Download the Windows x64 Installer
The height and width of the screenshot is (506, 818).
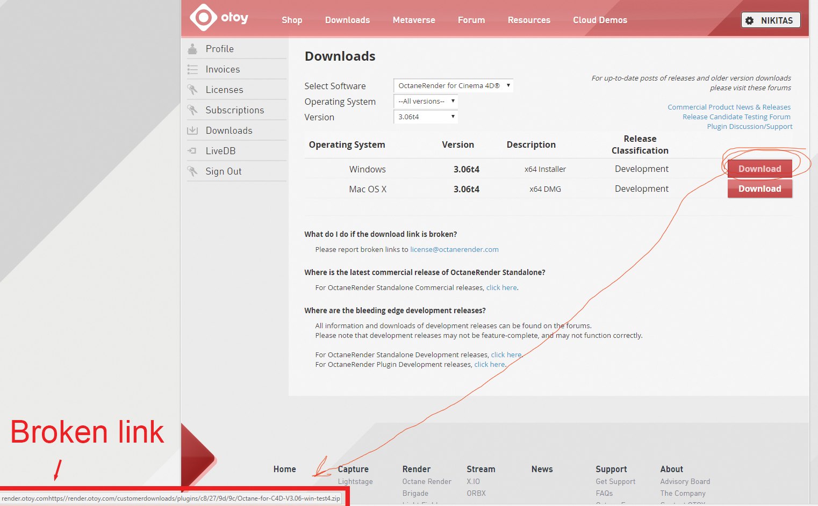point(760,169)
